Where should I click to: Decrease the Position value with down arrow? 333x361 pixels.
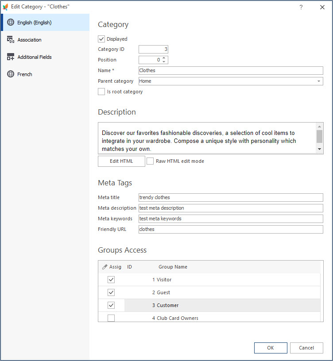(x=164, y=61)
